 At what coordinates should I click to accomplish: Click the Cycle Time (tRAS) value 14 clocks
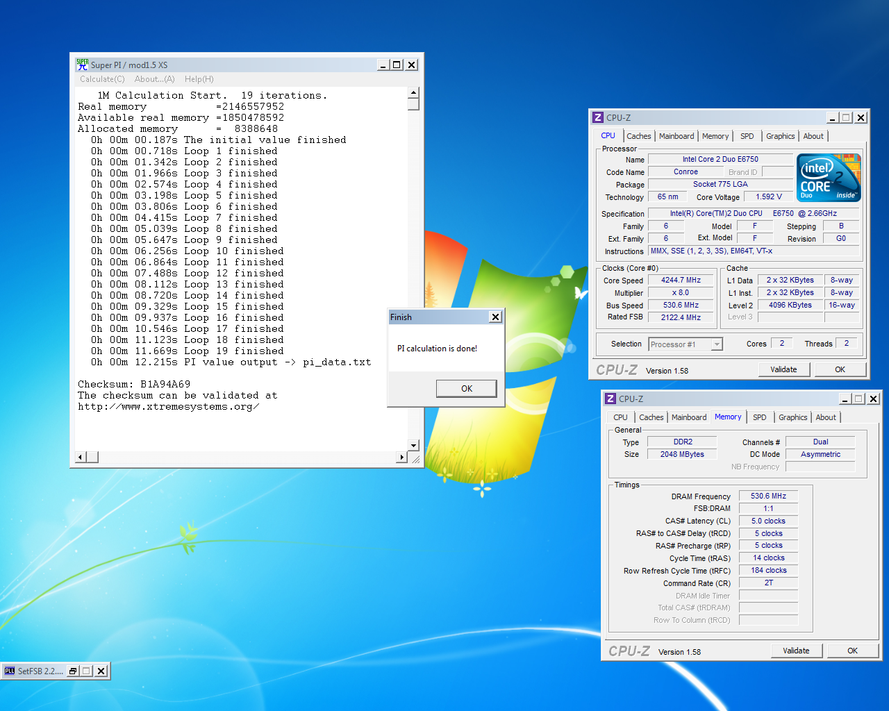tap(768, 558)
